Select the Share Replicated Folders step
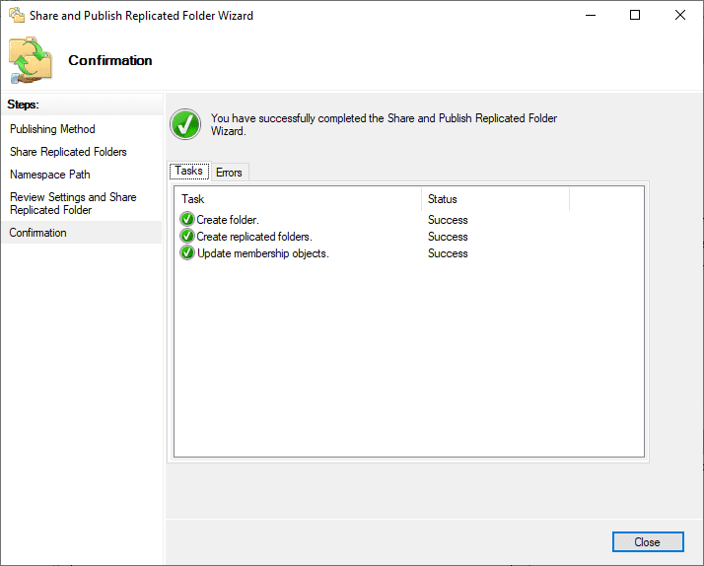Image resolution: width=704 pixels, height=566 pixels. [68, 152]
